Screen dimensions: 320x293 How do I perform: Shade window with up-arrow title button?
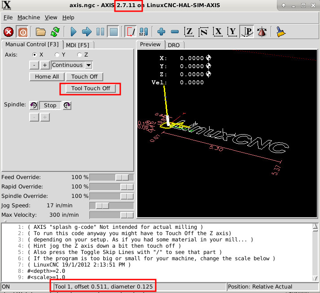[x=284, y=5]
